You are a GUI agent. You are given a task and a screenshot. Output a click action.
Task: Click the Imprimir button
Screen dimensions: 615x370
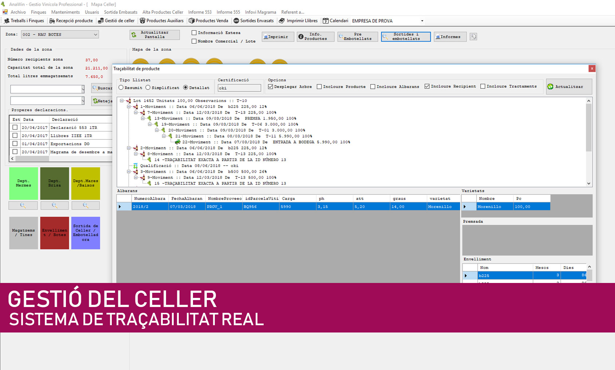tap(278, 37)
